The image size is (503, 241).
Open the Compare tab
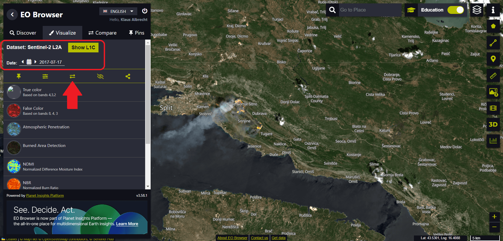[102, 33]
